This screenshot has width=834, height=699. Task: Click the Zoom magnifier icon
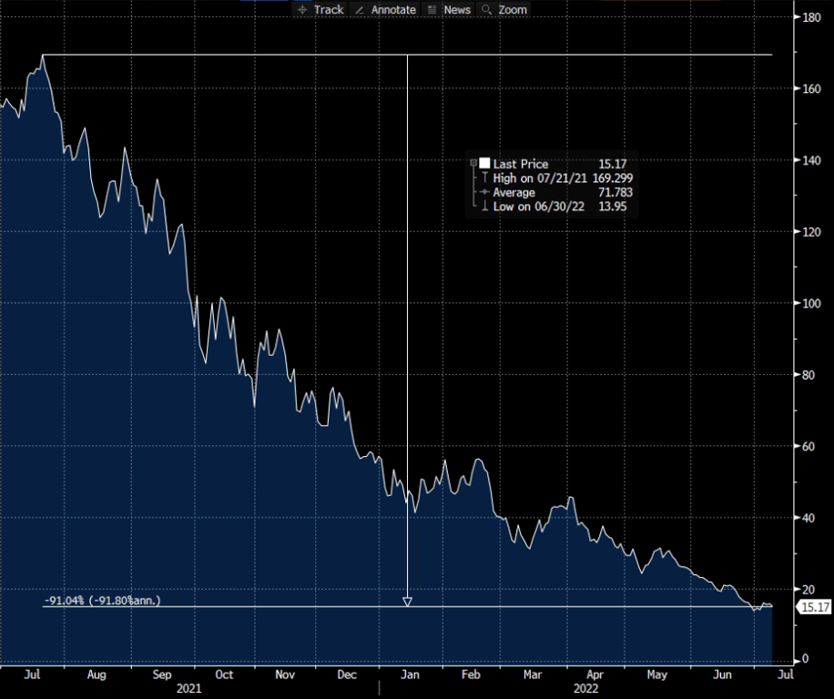click(x=486, y=10)
